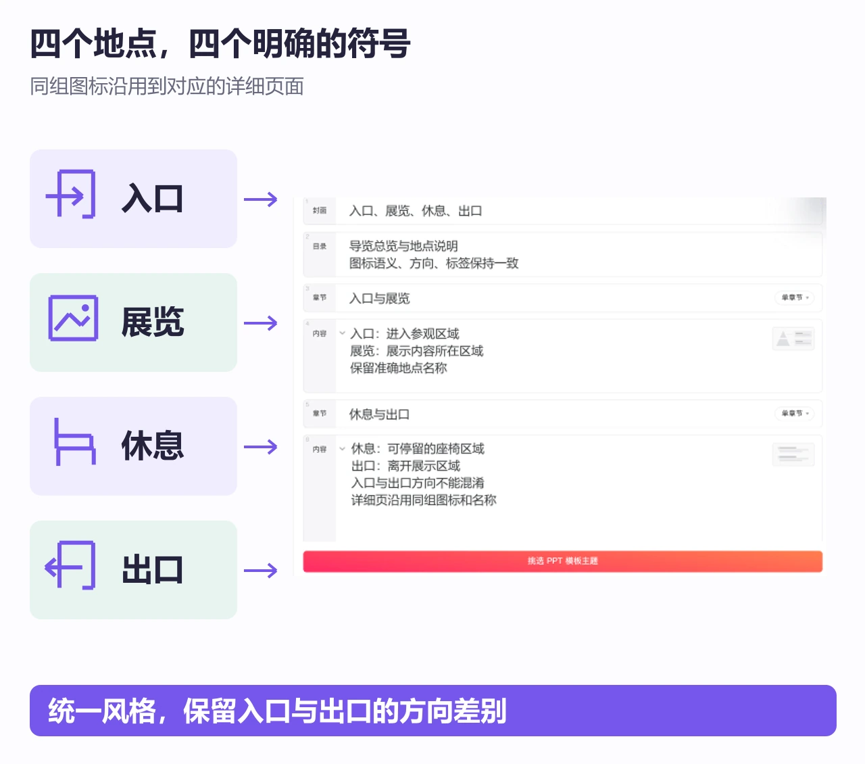The width and height of the screenshot is (865, 764).
Task: Select the text-lines layout thumbnail in last row
Action: point(793,454)
